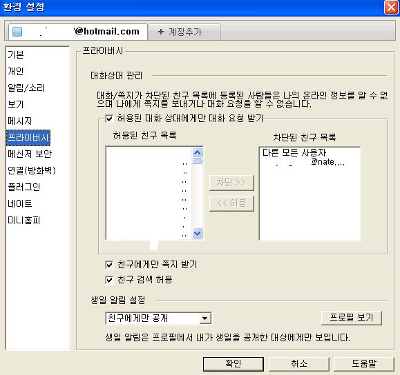Select 다른 모든 사용자 in the blocked list
The height and width of the screenshot is (375, 400).
(294, 153)
